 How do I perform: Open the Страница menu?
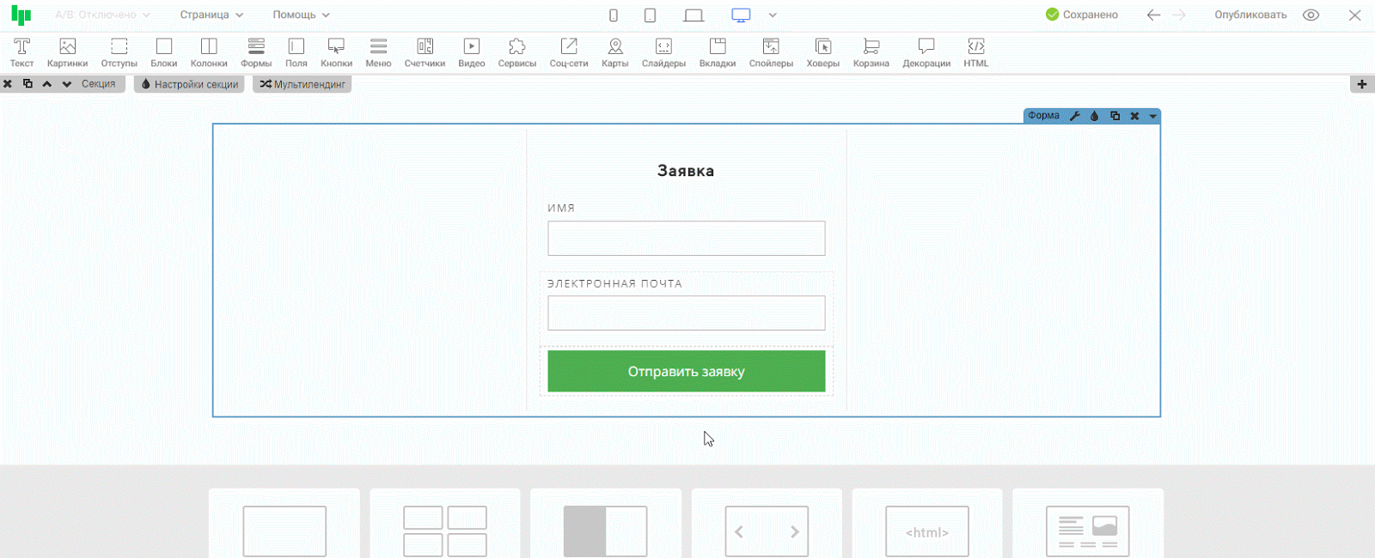click(211, 15)
